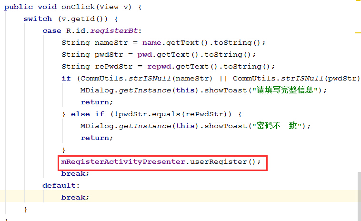The image size is (361, 221).
Task: Click 'break;' on the highlighted line
Action: [x=75, y=198]
